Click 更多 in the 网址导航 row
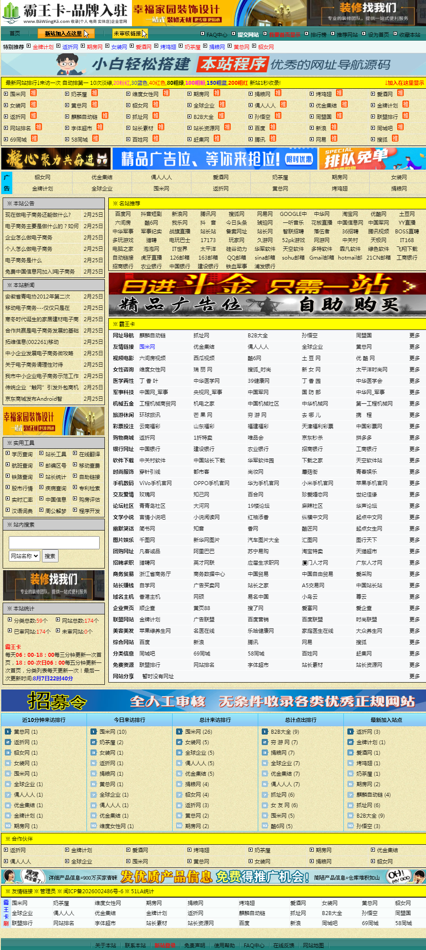This screenshot has height=950, width=426. (415, 336)
